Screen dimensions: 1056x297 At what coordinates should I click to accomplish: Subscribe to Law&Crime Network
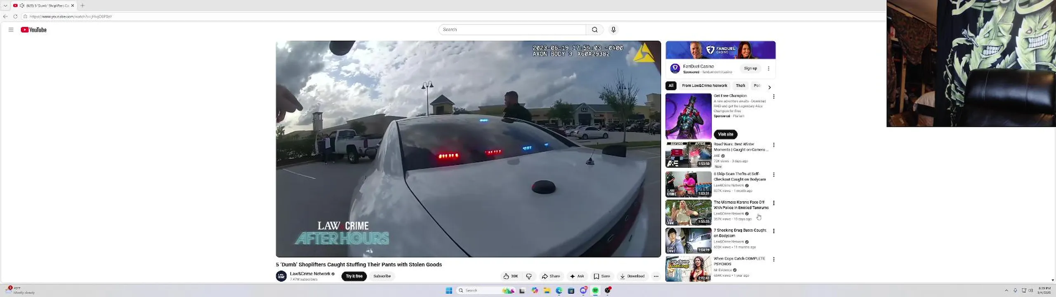[382, 276]
